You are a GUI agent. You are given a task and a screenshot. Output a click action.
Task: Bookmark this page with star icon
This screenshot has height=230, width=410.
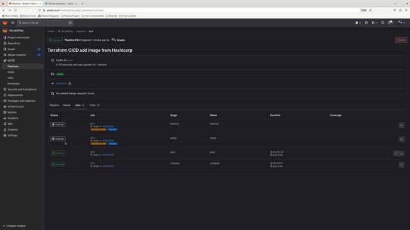(370, 10)
